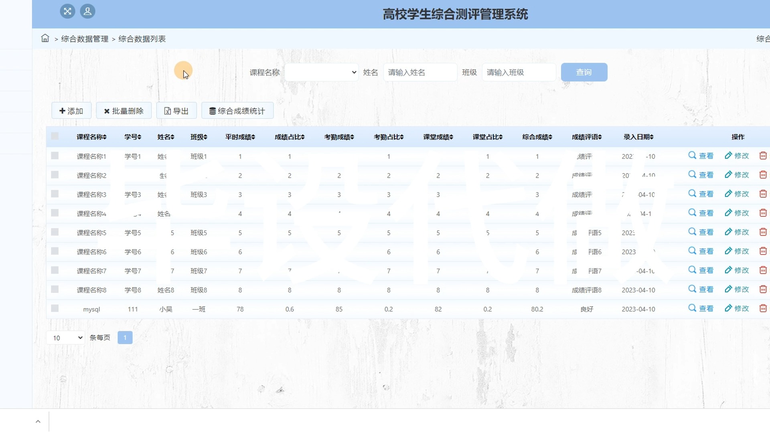Edit (修改) the 课程名称3 row
The height and width of the screenshot is (433, 770).
(x=737, y=194)
